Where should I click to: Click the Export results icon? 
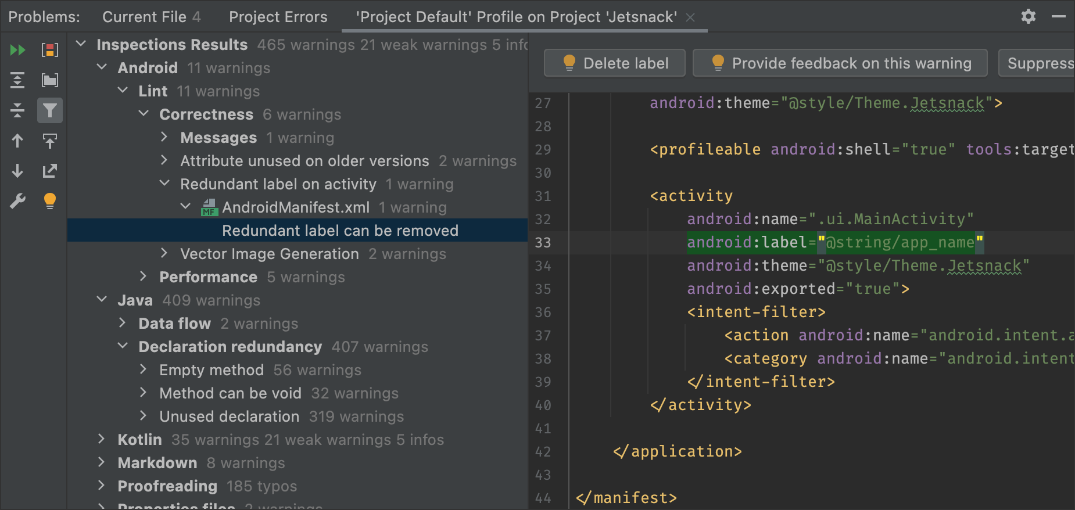tap(50, 171)
